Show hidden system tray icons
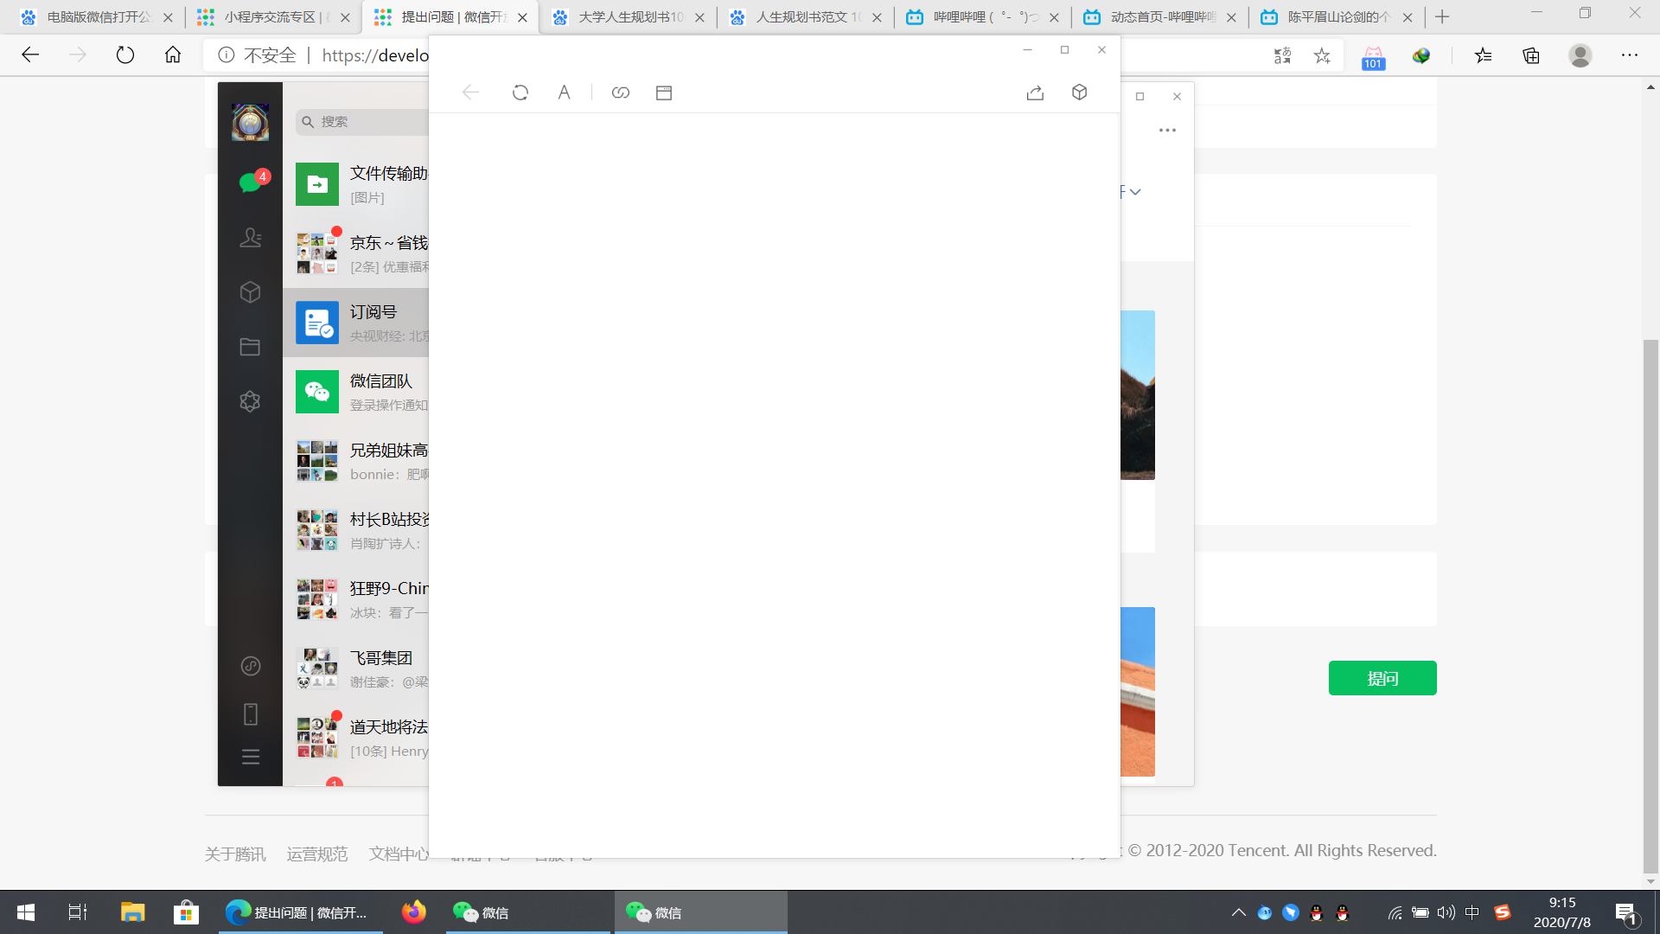This screenshot has height=934, width=1660. (1238, 912)
